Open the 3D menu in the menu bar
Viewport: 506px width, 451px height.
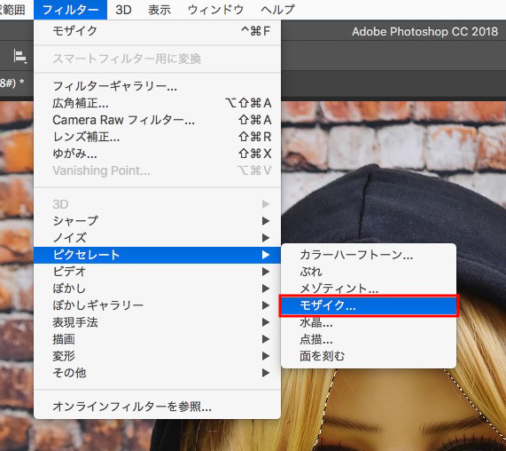(123, 10)
